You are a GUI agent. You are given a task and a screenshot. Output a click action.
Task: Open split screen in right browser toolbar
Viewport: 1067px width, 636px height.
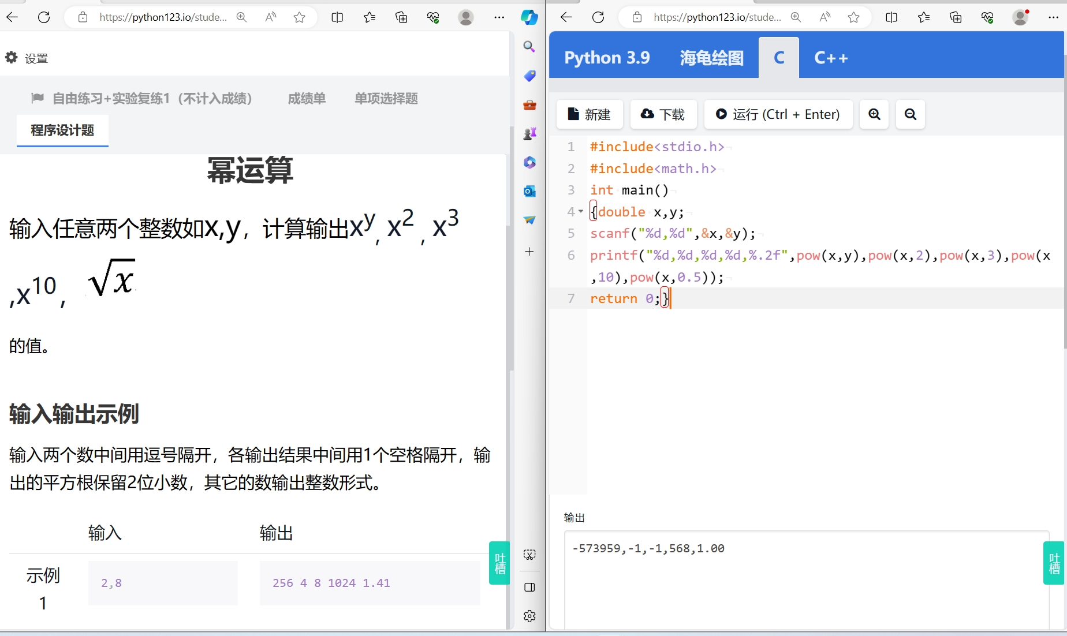click(891, 17)
